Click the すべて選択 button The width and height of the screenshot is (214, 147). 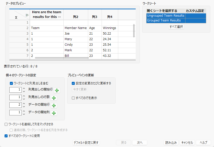[x=176, y=27]
